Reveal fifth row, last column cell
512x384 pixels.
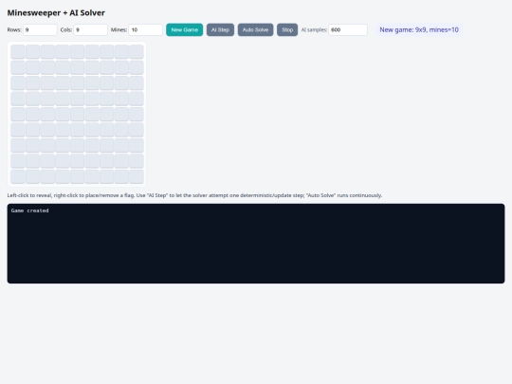[137, 115]
